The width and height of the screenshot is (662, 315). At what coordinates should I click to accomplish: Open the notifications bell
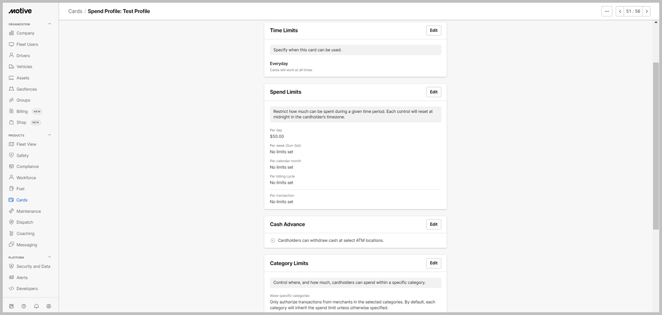(37, 306)
